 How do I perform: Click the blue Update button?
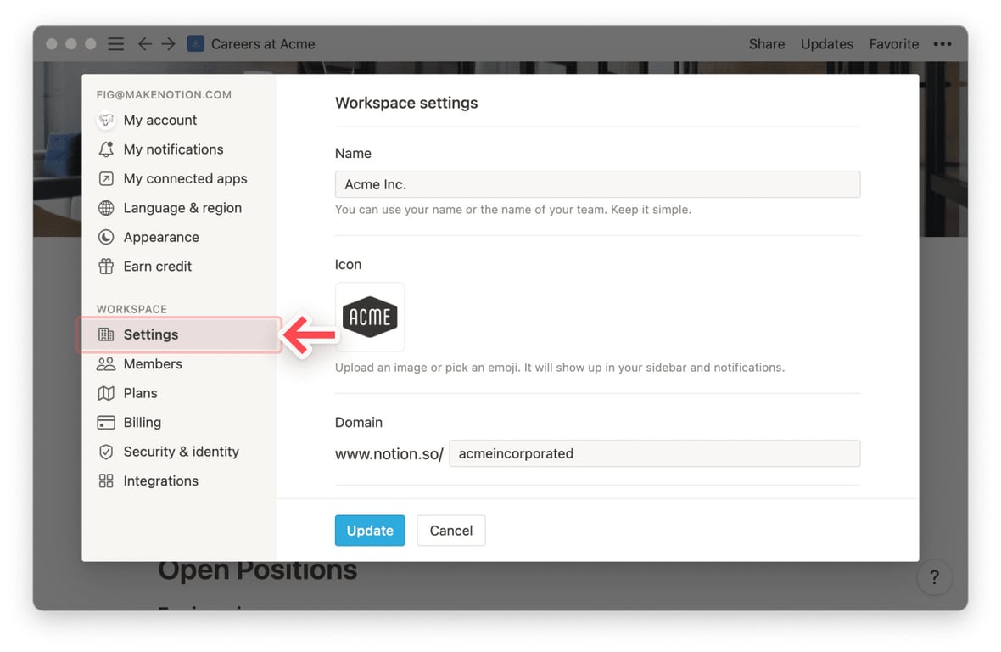(x=370, y=531)
